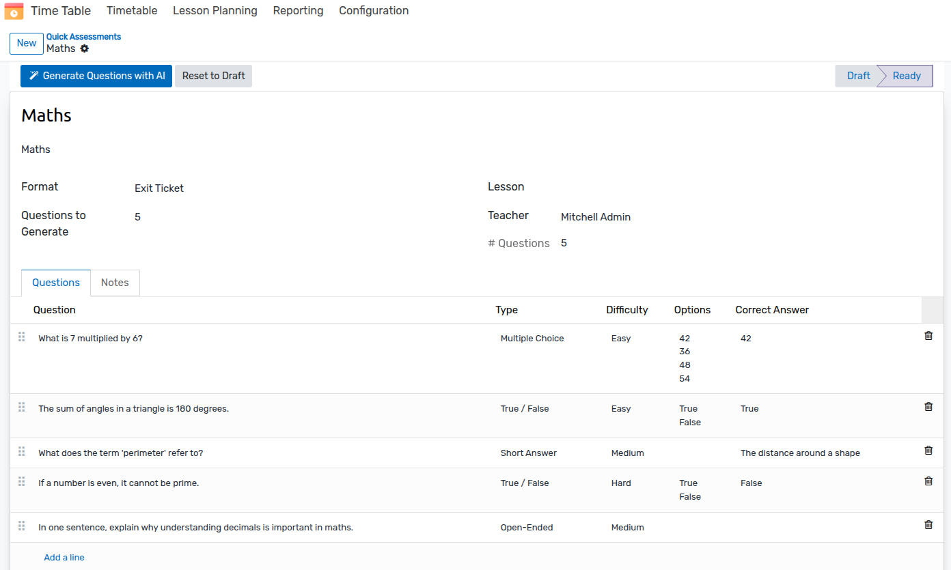Viewport: 951px width, 570px height.
Task: Go to Quick Assessments breadcrumb
Action: tap(83, 37)
